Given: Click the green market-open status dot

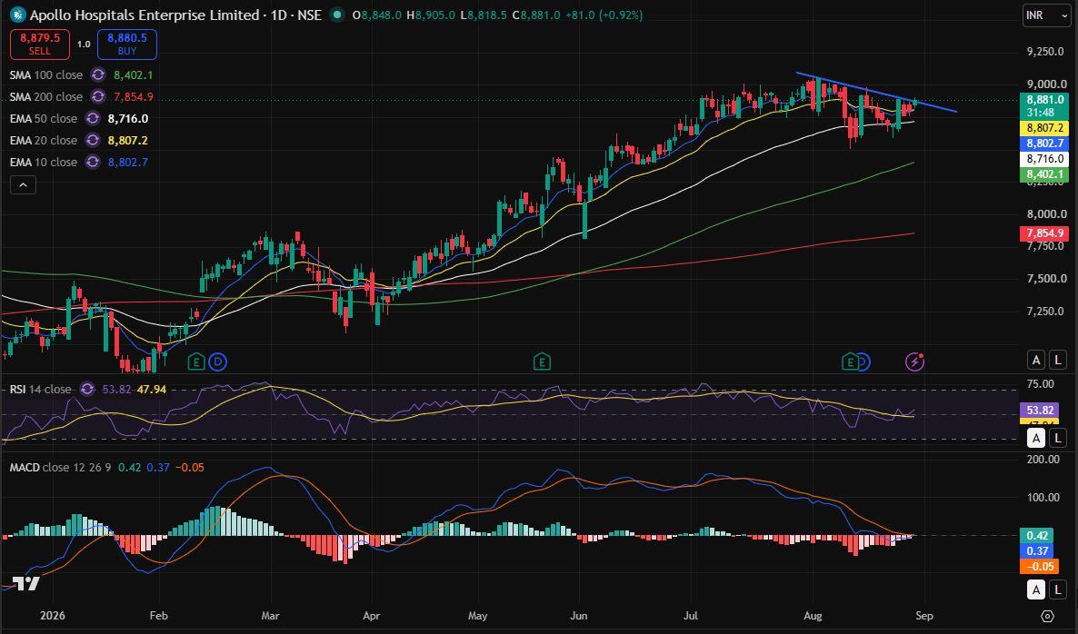Looking at the screenshot, I should coord(336,15).
